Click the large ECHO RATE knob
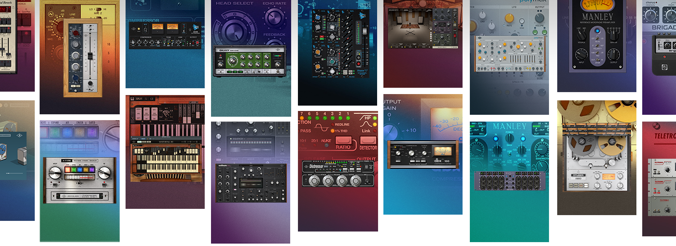Viewport: 676px width, 246px height. [x=274, y=18]
